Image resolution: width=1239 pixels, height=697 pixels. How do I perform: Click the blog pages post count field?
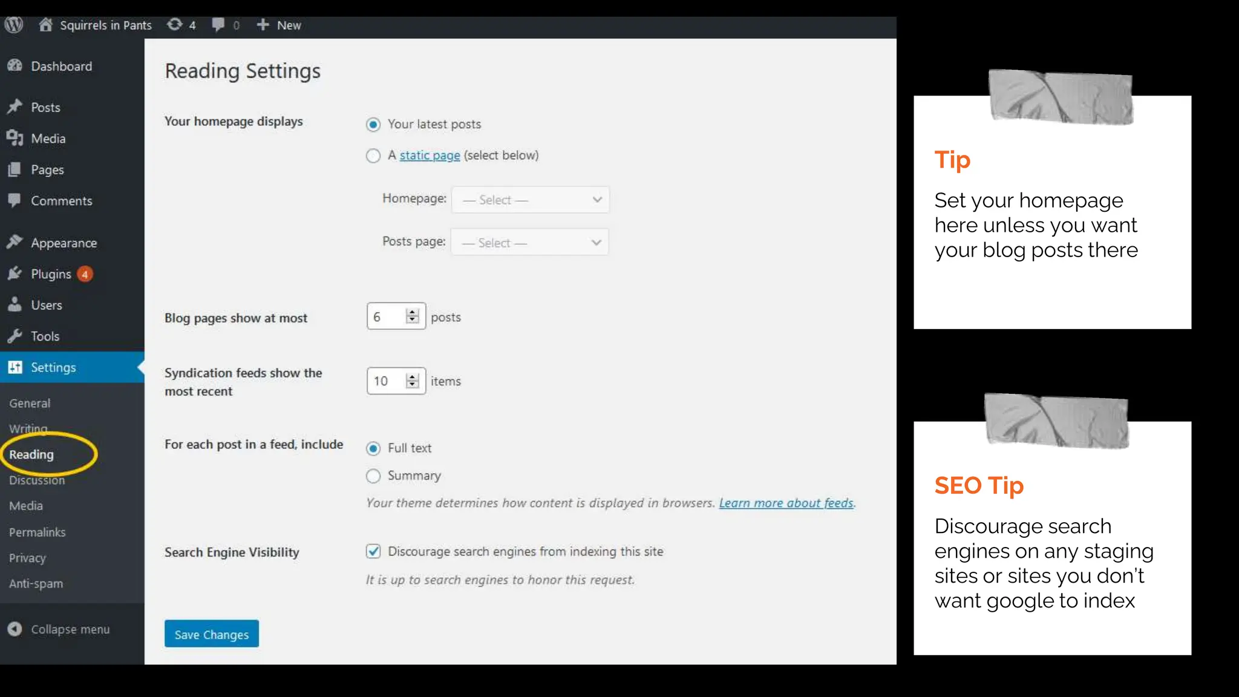coord(386,316)
